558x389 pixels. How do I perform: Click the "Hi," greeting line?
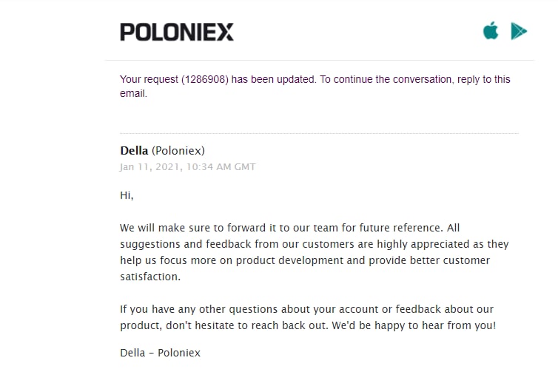(127, 195)
